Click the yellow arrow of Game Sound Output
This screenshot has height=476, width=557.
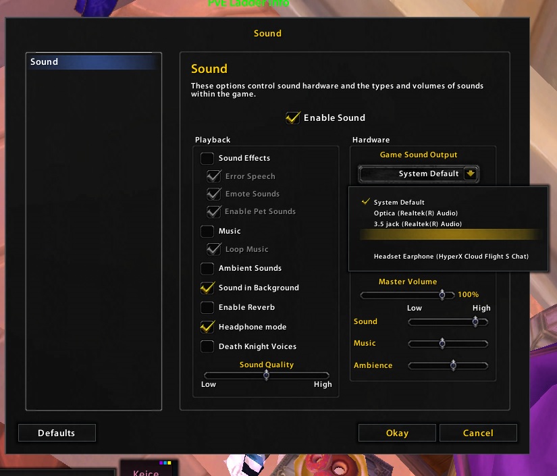coord(471,174)
